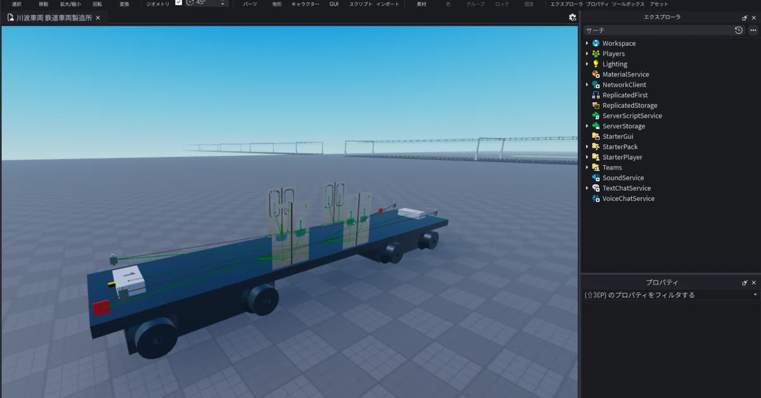Expand the Lighting node
Image resolution: width=761 pixels, height=398 pixels.
point(587,64)
